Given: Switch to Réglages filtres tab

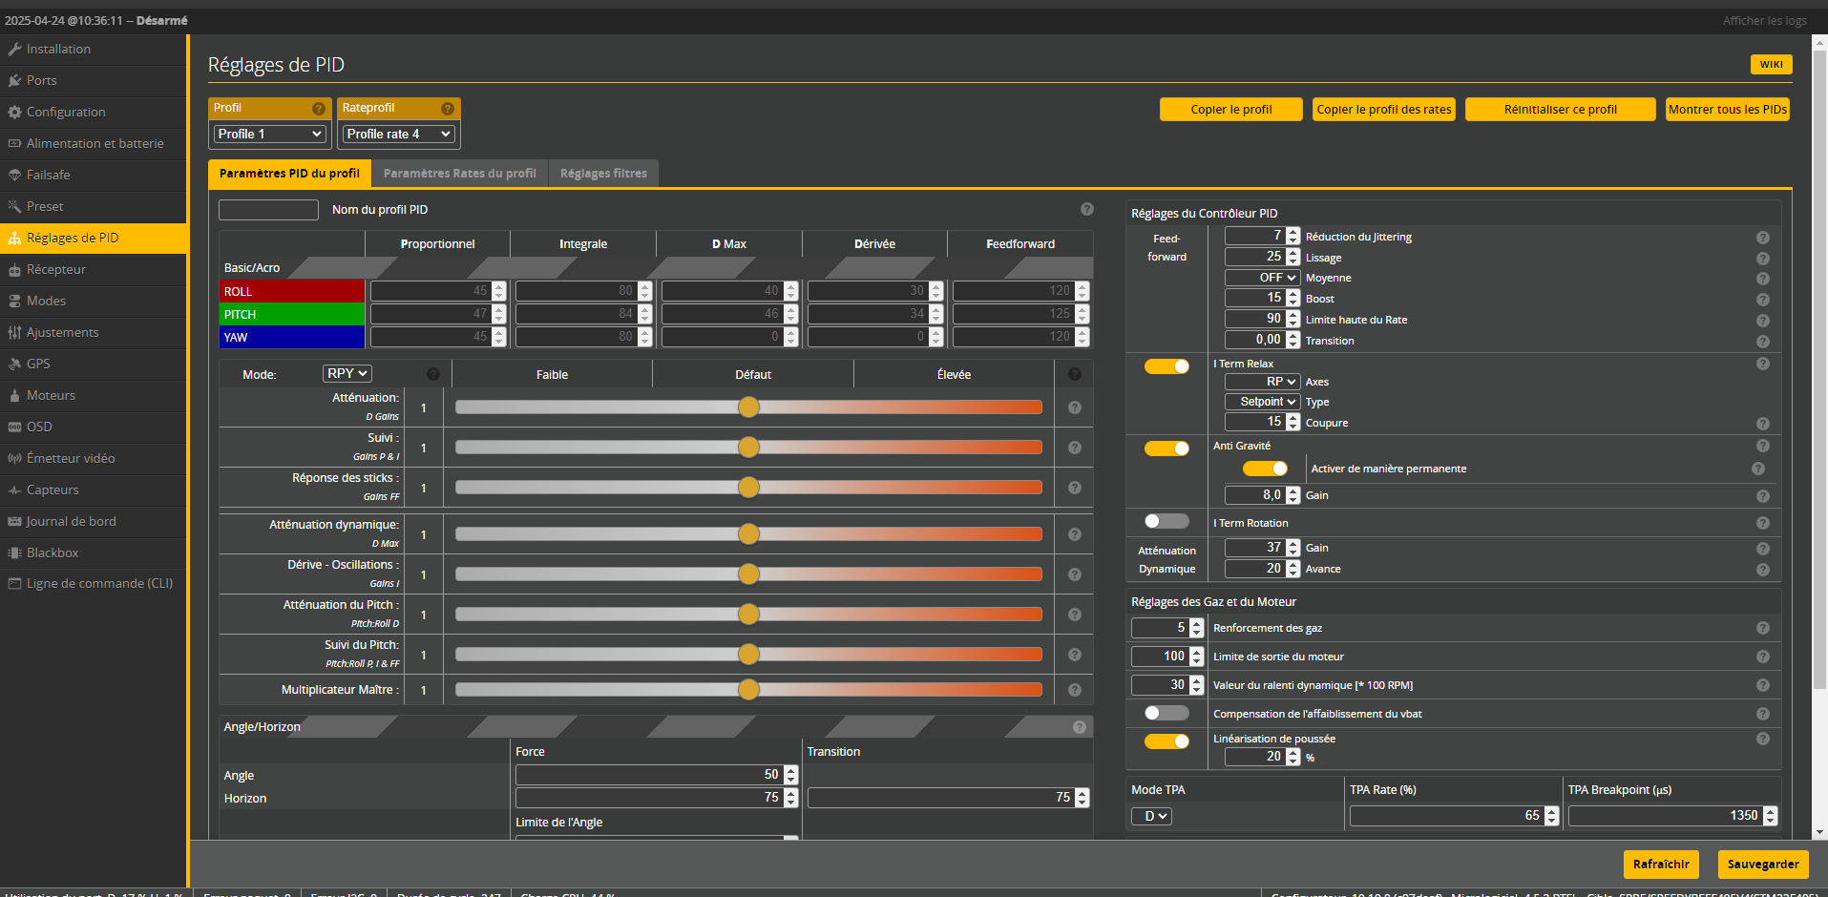Looking at the screenshot, I should click(603, 174).
